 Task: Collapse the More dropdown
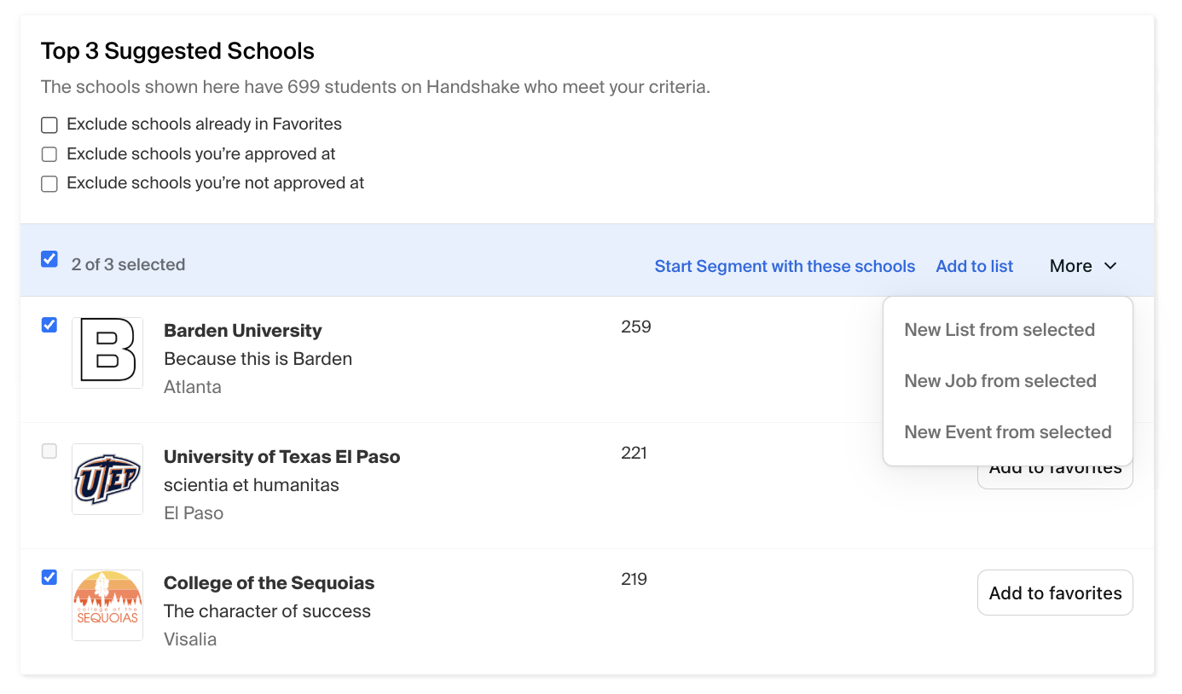point(1081,265)
